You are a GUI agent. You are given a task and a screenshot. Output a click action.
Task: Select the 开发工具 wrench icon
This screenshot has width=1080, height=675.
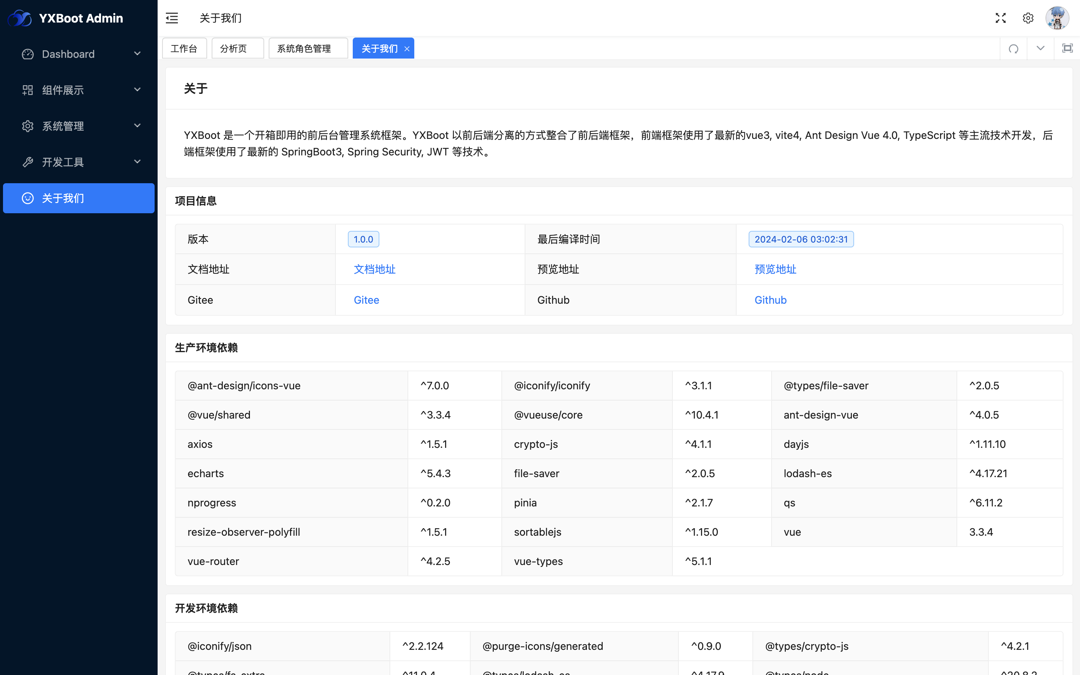click(x=28, y=162)
